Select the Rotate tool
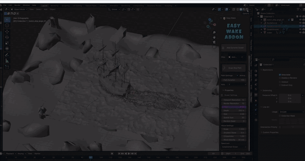305x161 pixels. coord(7,37)
